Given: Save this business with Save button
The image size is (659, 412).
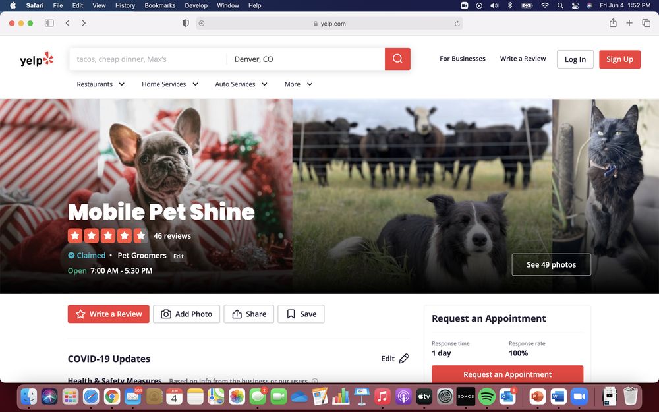Looking at the screenshot, I should [301, 314].
